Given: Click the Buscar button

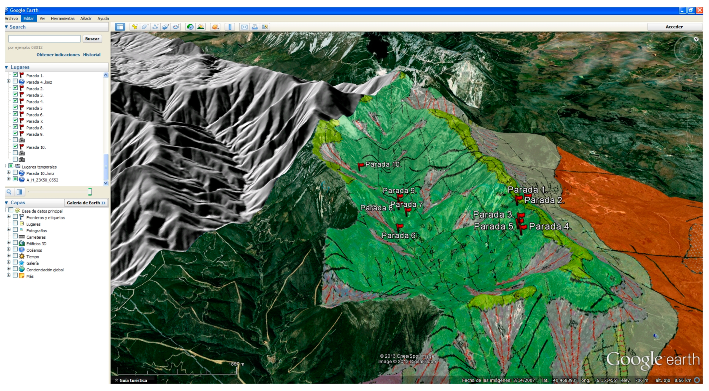Looking at the screenshot, I should tap(92, 39).
